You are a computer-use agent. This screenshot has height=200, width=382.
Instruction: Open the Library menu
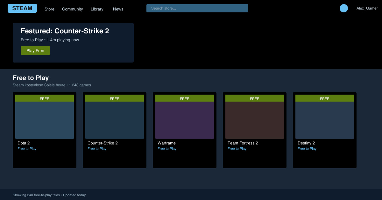click(x=97, y=9)
